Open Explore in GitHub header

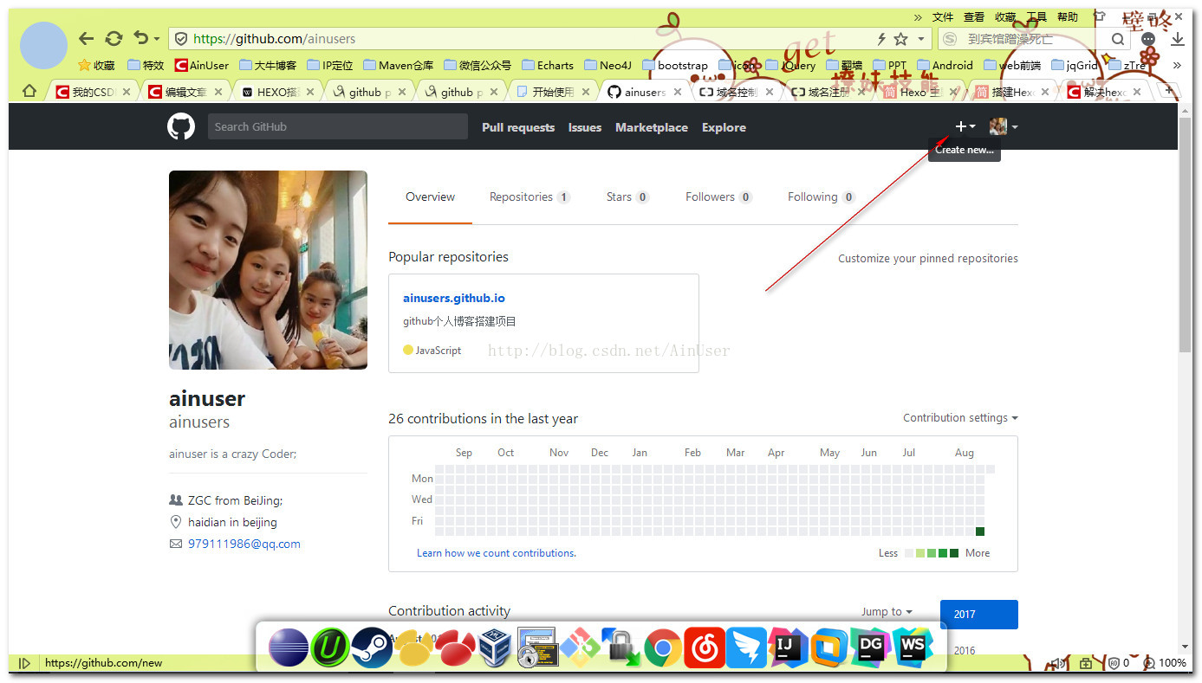point(724,127)
